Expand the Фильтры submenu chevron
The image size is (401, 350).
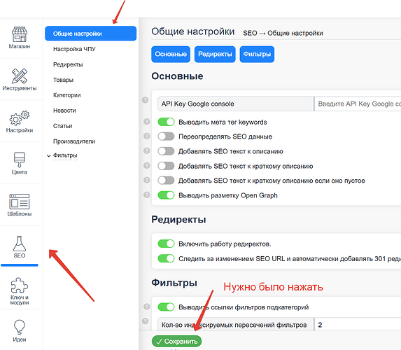(48, 155)
